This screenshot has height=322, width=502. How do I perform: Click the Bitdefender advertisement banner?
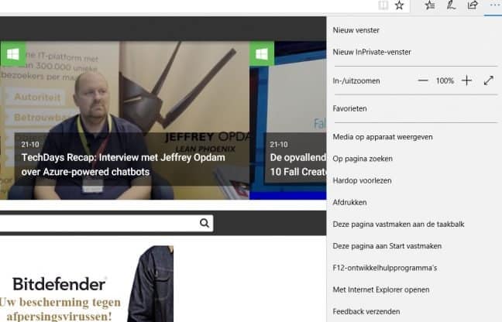[x=87, y=284]
